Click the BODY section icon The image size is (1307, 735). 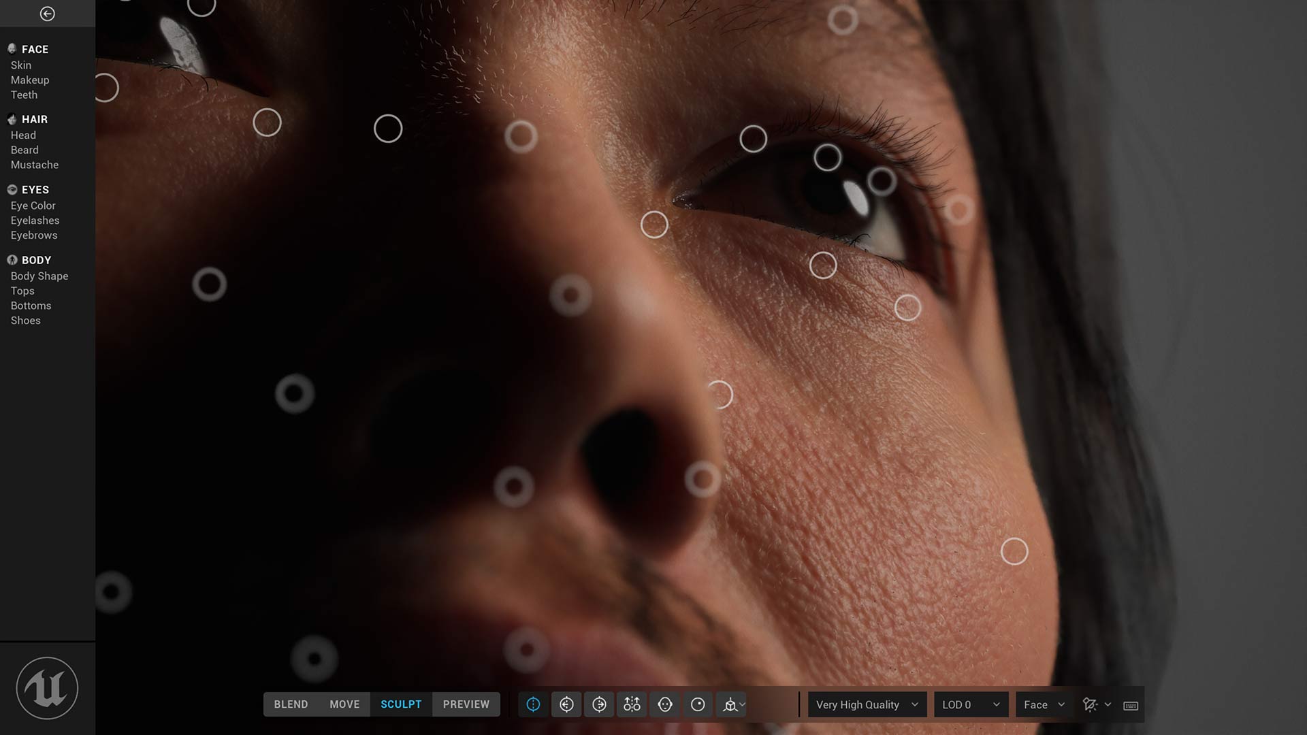pyautogui.click(x=12, y=260)
